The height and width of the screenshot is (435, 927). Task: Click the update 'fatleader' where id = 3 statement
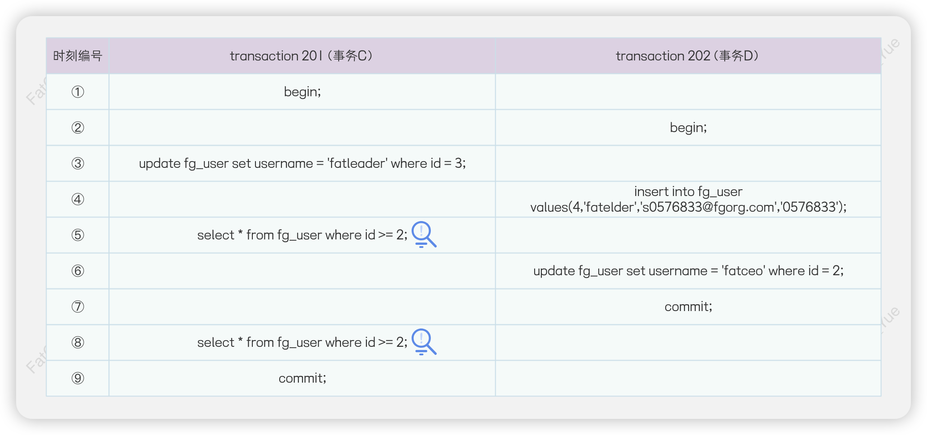(302, 163)
